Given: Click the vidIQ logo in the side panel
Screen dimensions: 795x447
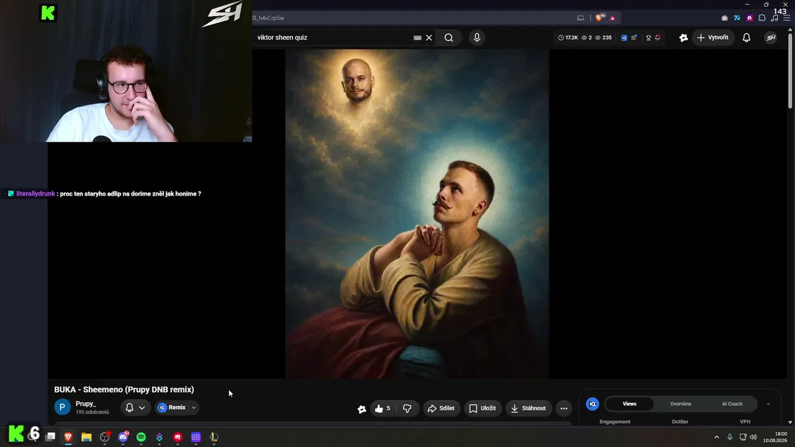Looking at the screenshot, I should pos(593,404).
